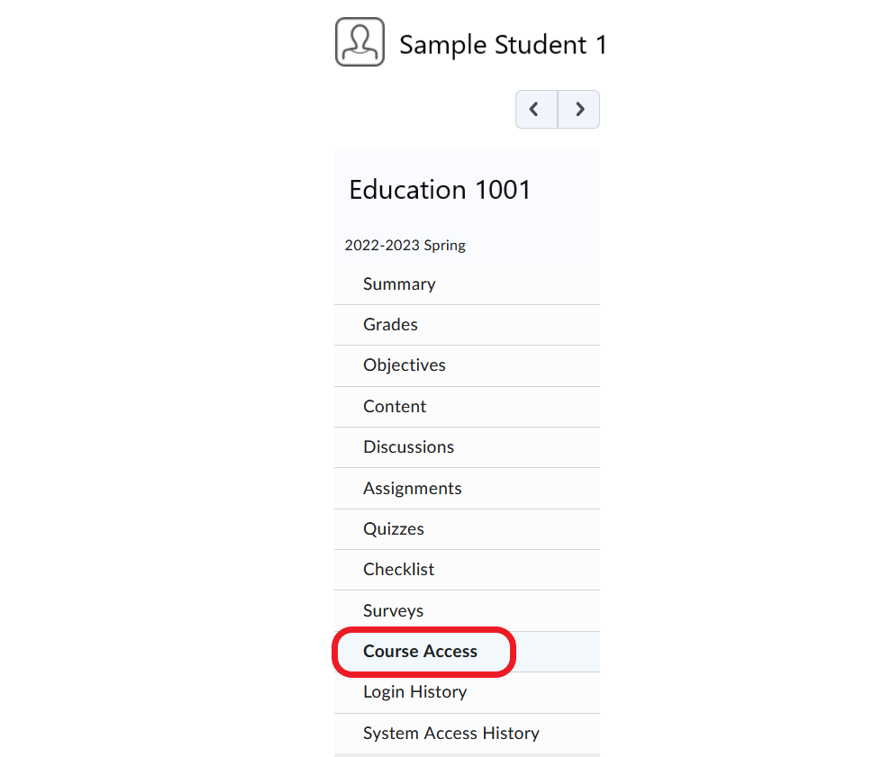This screenshot has width=892, height=757.
Task: Click the 2022-2023 Spring semester label
Action: click(x=405, y=246)
